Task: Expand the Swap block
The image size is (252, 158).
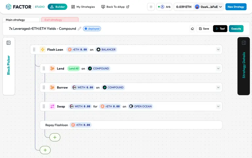Action: [x=218, y=106]
